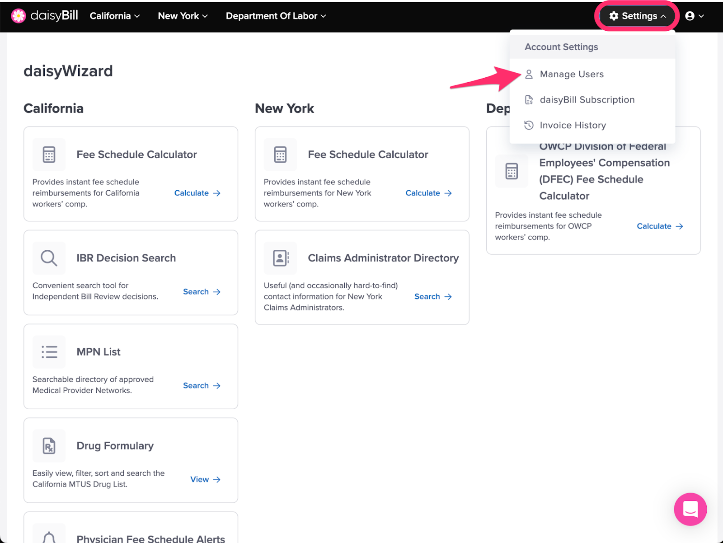Select daisyBill Subscription from the menu
723x543 pixels.
tap(587, 99)
